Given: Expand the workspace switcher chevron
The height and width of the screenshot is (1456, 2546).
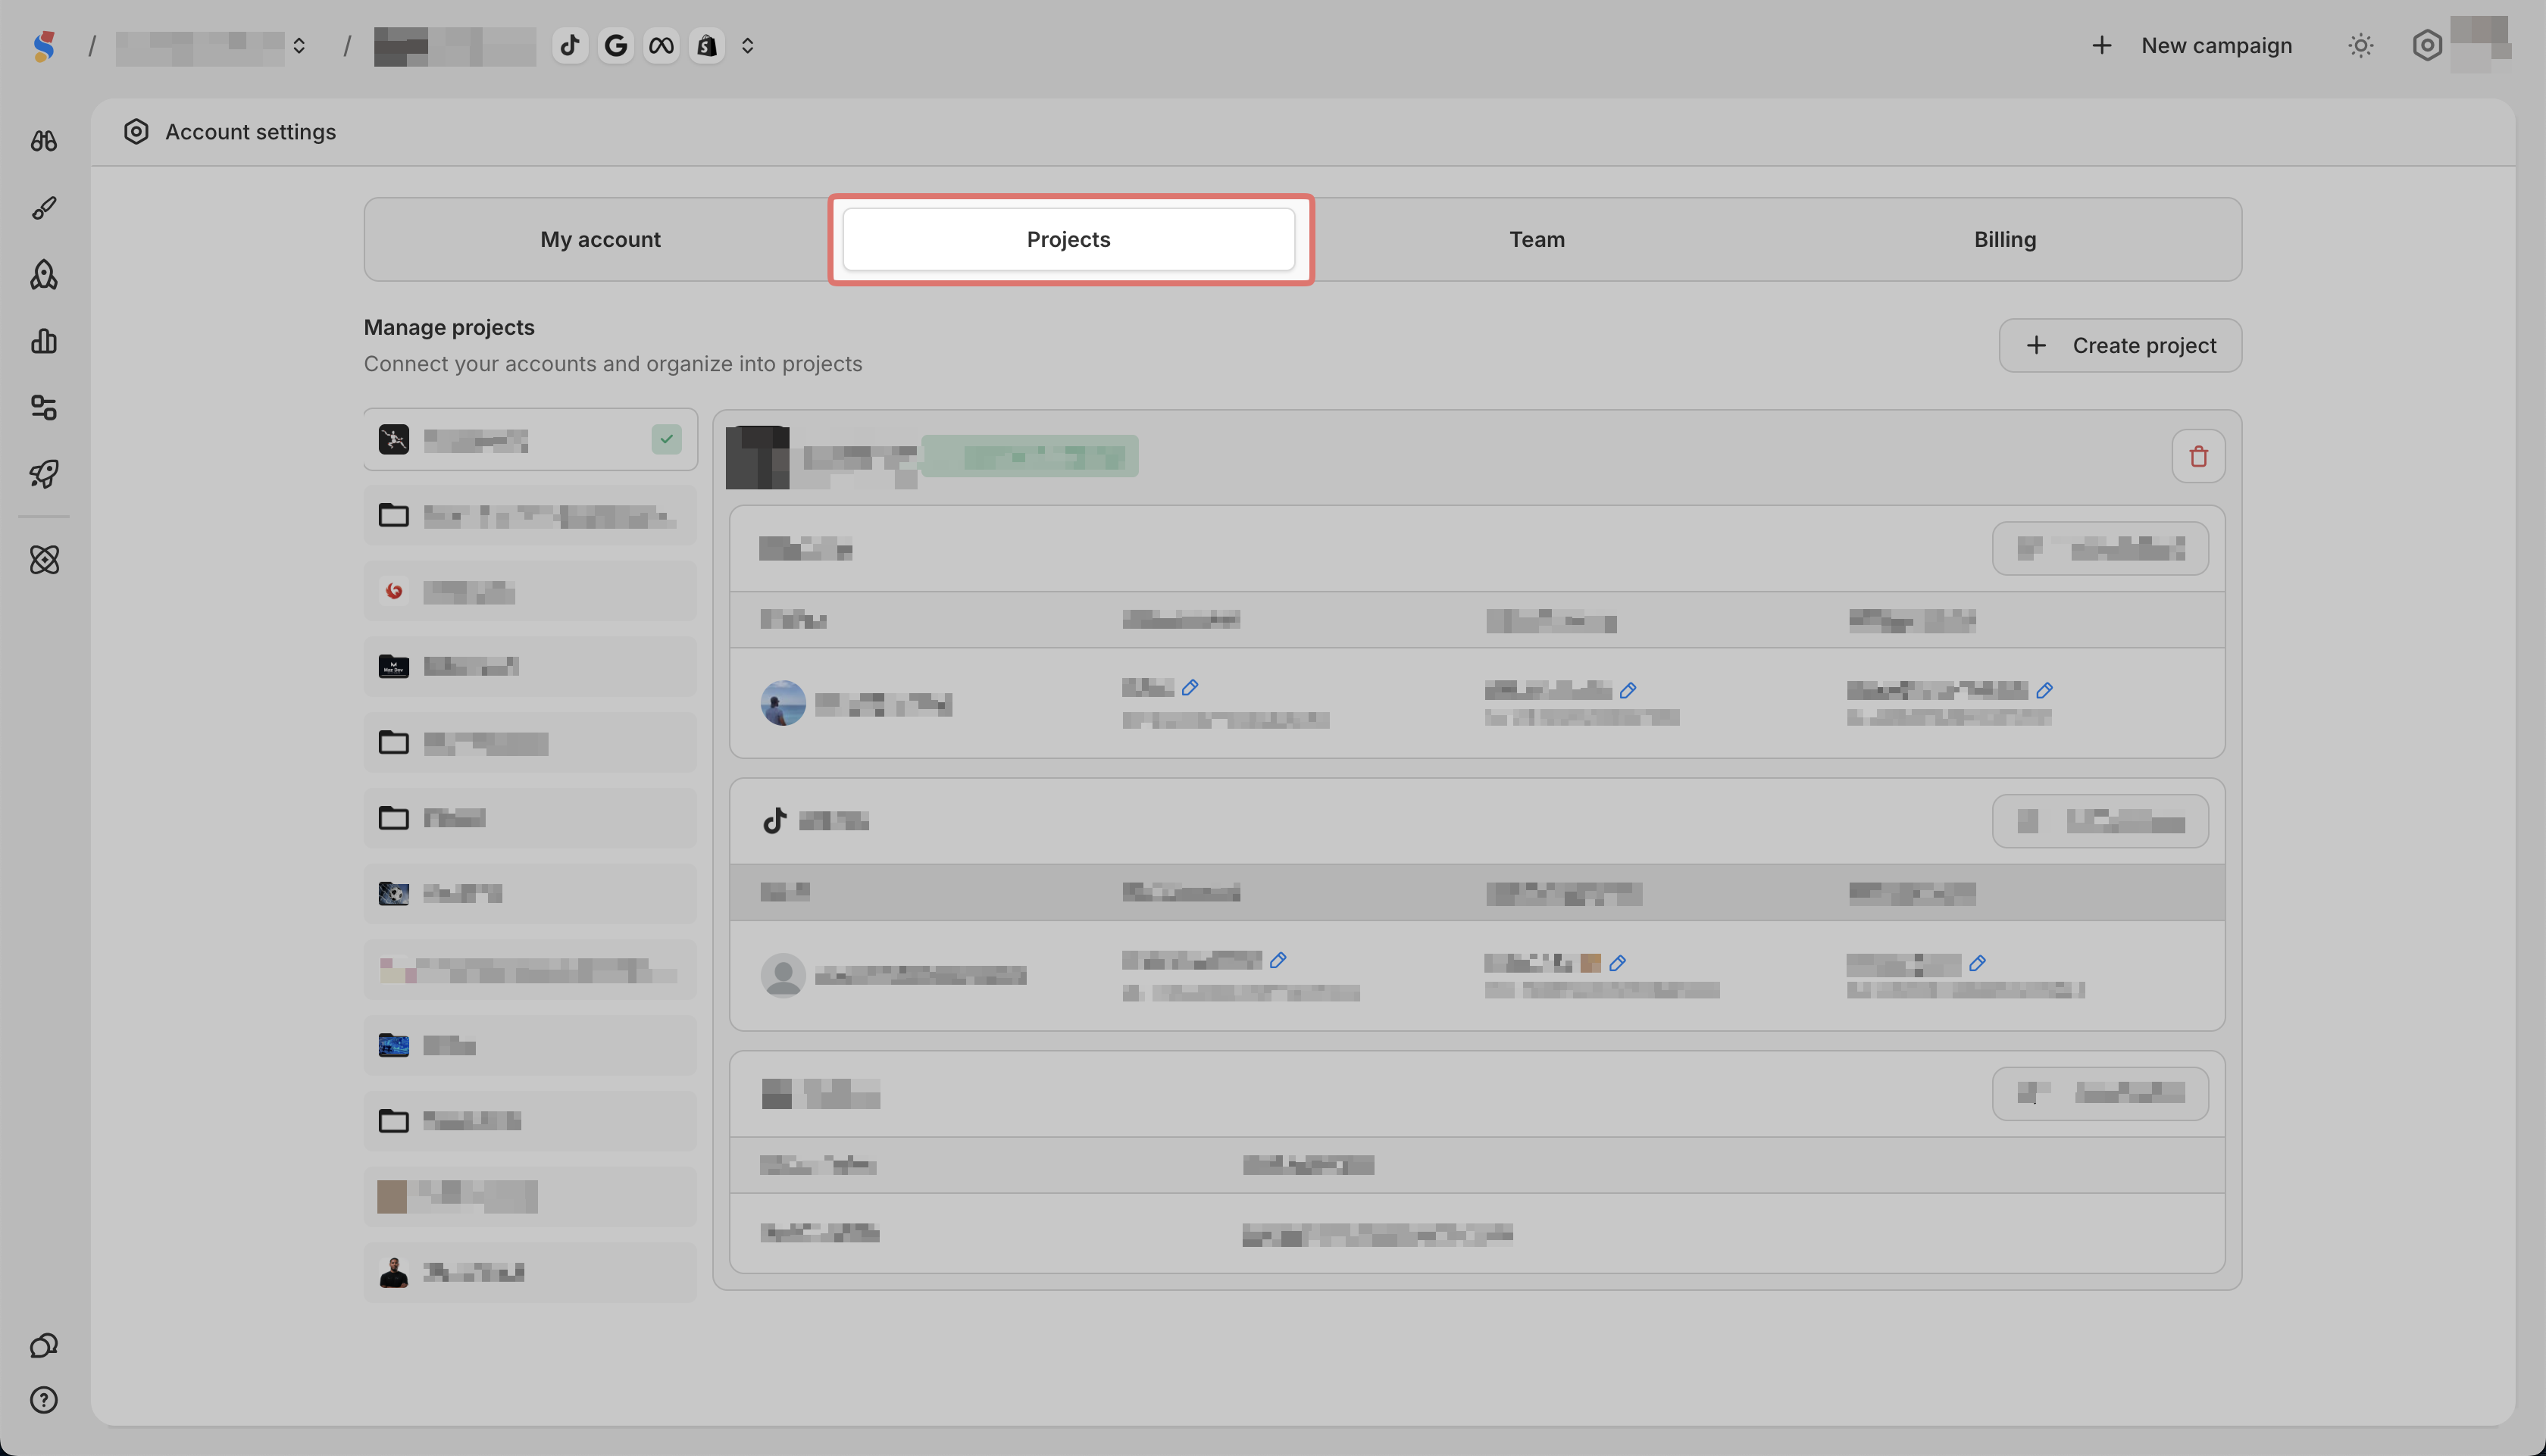Looking at the screenshot, I should point(299,45).
